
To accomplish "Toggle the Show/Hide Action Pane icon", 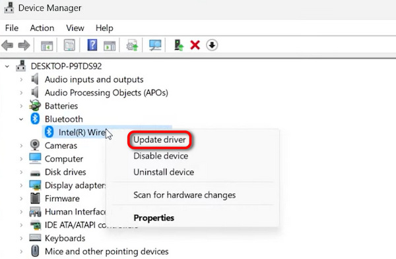I will pos(110,45).
